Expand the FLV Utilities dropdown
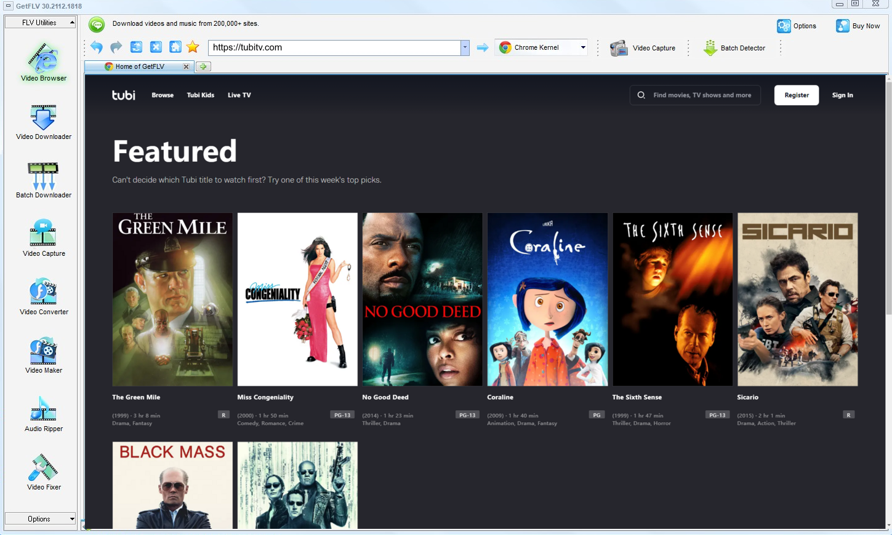892x535 pixels. click(x=39, y=22)
